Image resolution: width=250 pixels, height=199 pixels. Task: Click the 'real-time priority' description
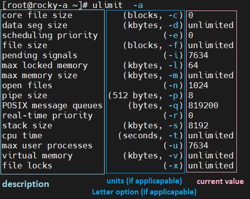coord(47,116)
